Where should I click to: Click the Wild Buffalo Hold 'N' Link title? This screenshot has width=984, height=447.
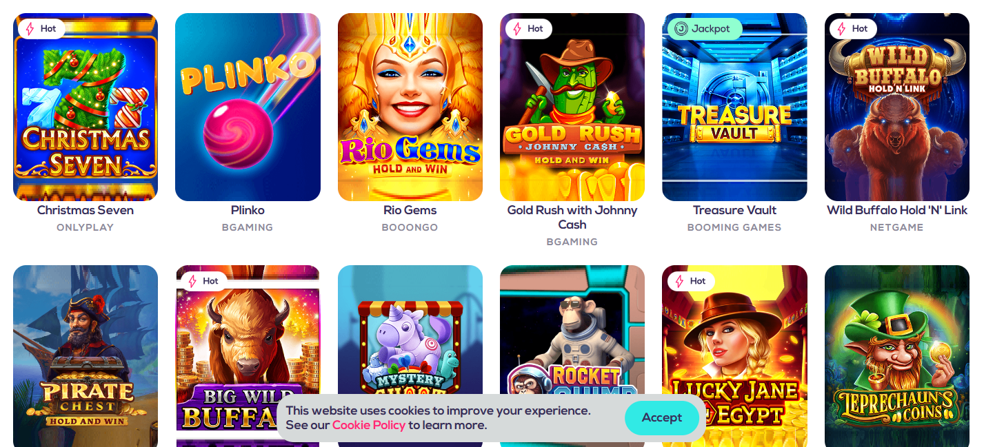[x=897, y=210]
